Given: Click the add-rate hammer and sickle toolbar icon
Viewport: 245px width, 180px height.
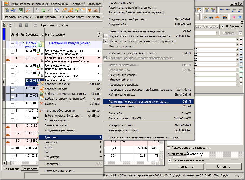Looking at the screenshot, I should tap(64, 10).
